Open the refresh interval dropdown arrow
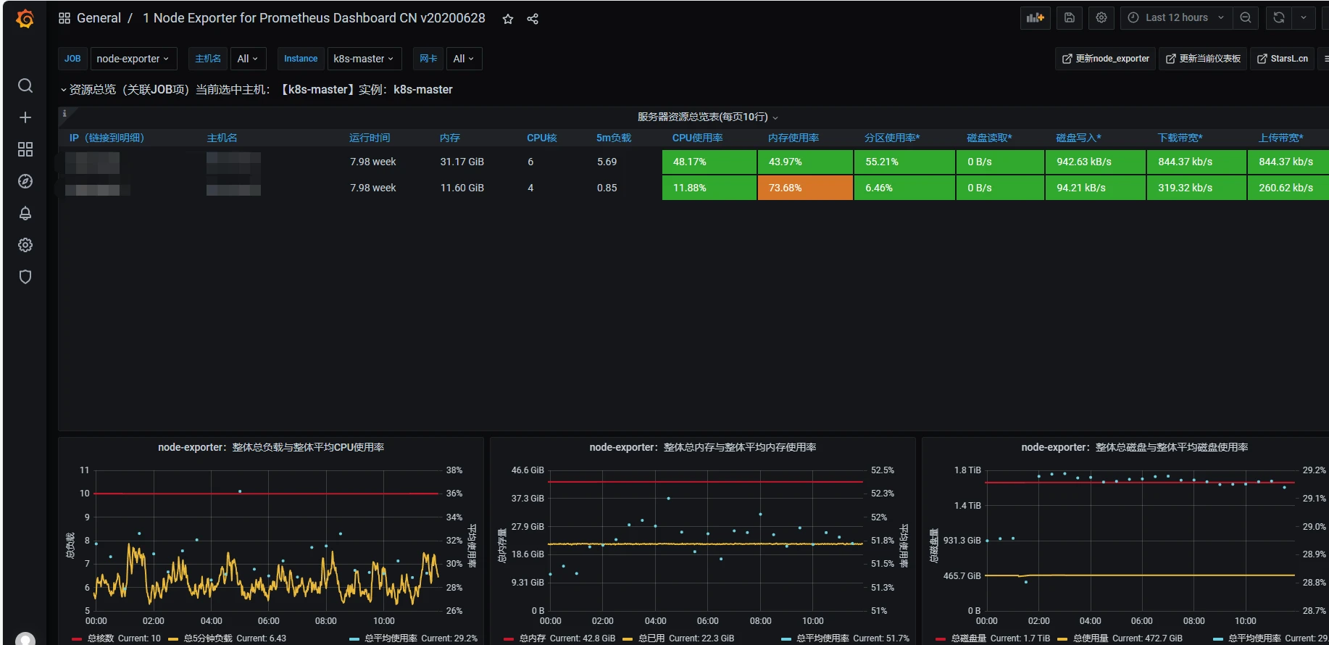 1304,18
